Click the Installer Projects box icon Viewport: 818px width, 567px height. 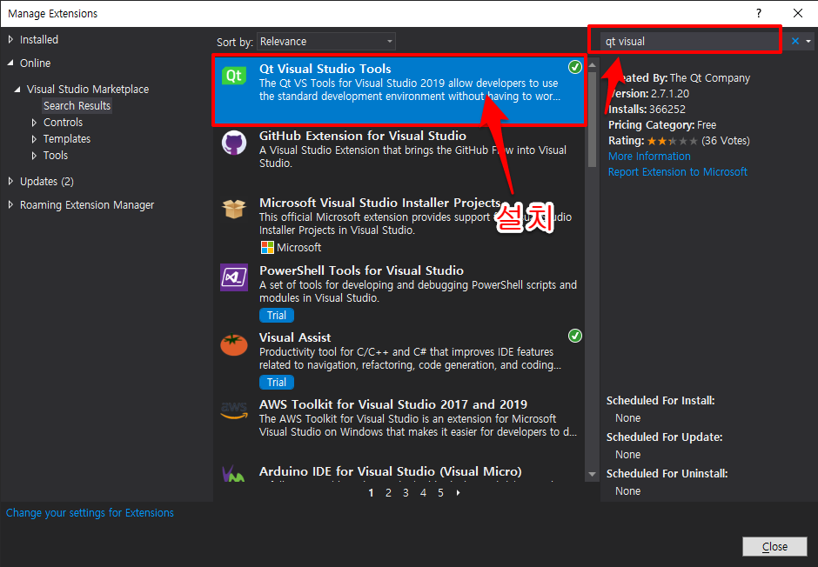(x=234, y=209)
